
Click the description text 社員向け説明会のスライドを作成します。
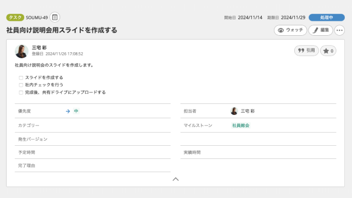tap(54, 65)
